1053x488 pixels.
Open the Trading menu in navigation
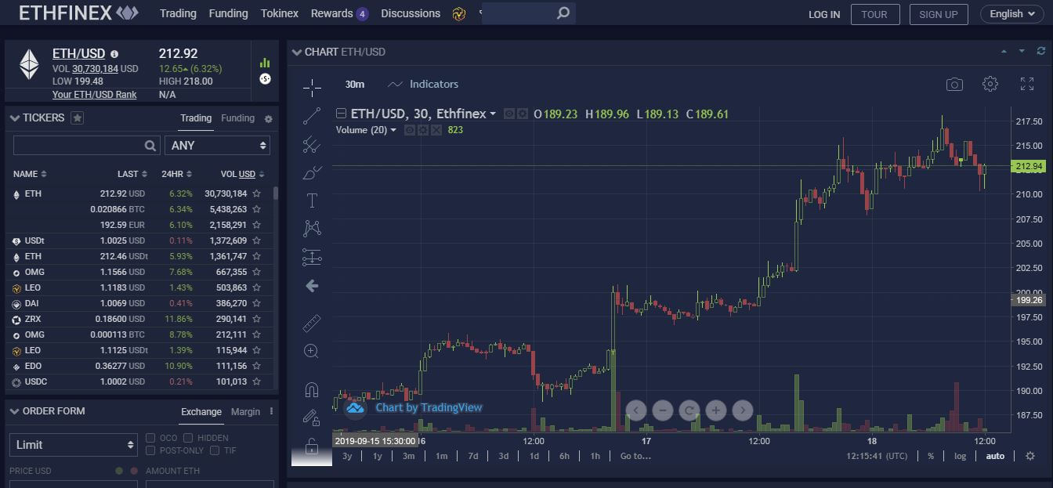pos(178,13)
